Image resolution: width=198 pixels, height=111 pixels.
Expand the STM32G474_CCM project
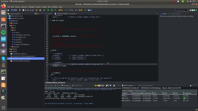(x=8, y=16)
